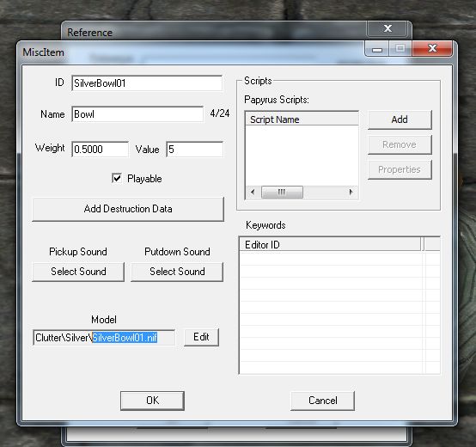Close the Reference window behind
Viewport: 476px width, 447px height.
pyautogui.click(x=388, y=28)
